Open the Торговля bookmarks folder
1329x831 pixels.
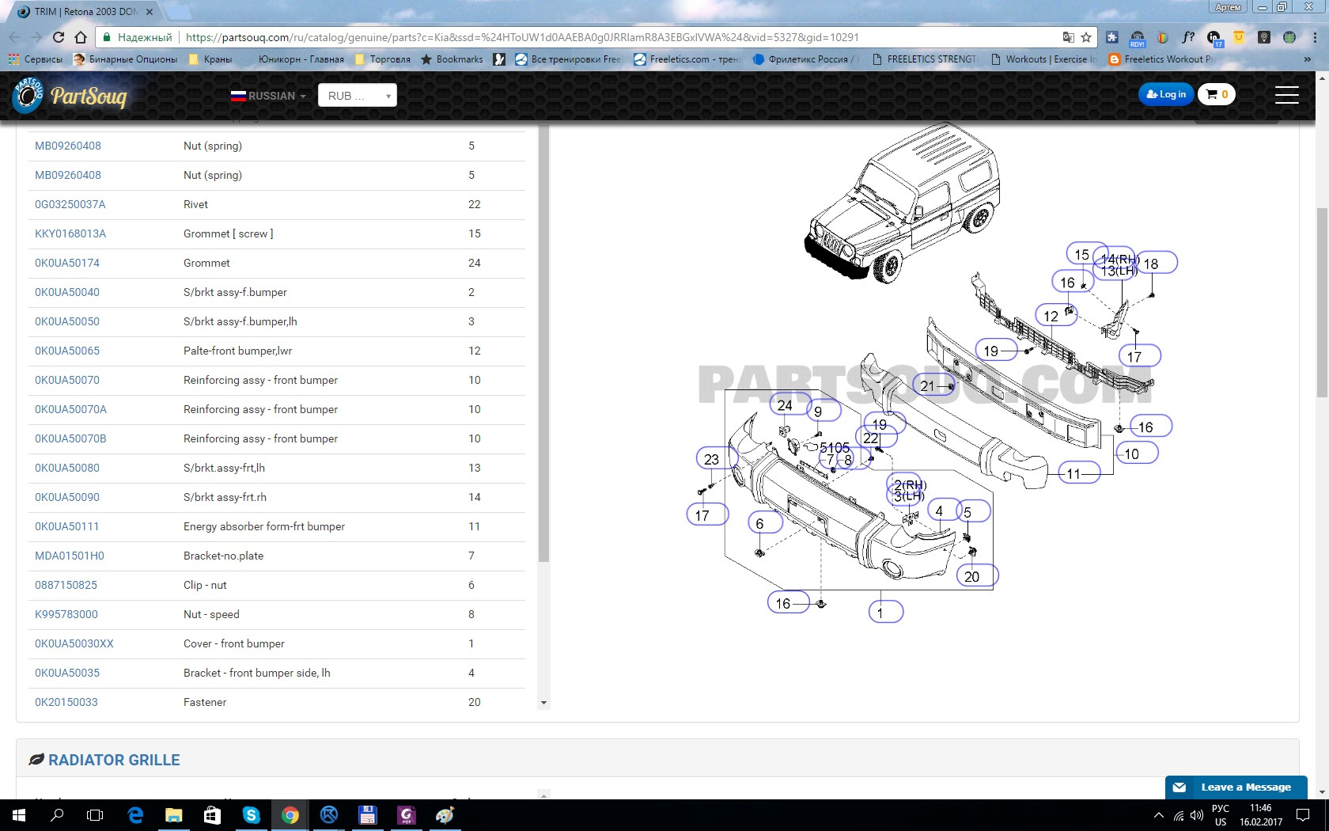pyautogui.click(x=383, y=59)
